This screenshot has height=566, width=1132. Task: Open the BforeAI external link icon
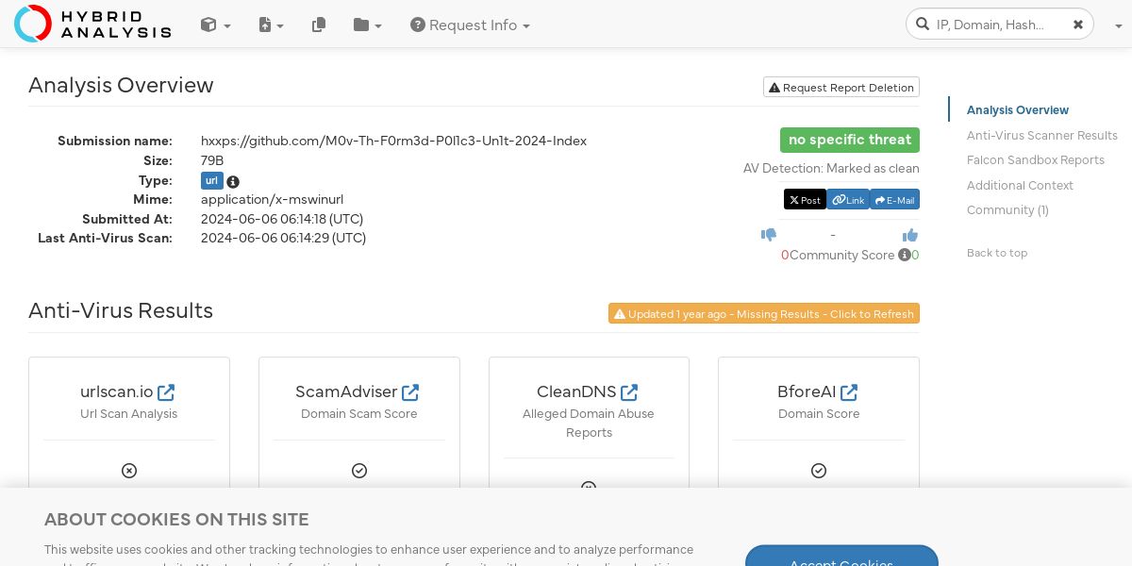849,391
